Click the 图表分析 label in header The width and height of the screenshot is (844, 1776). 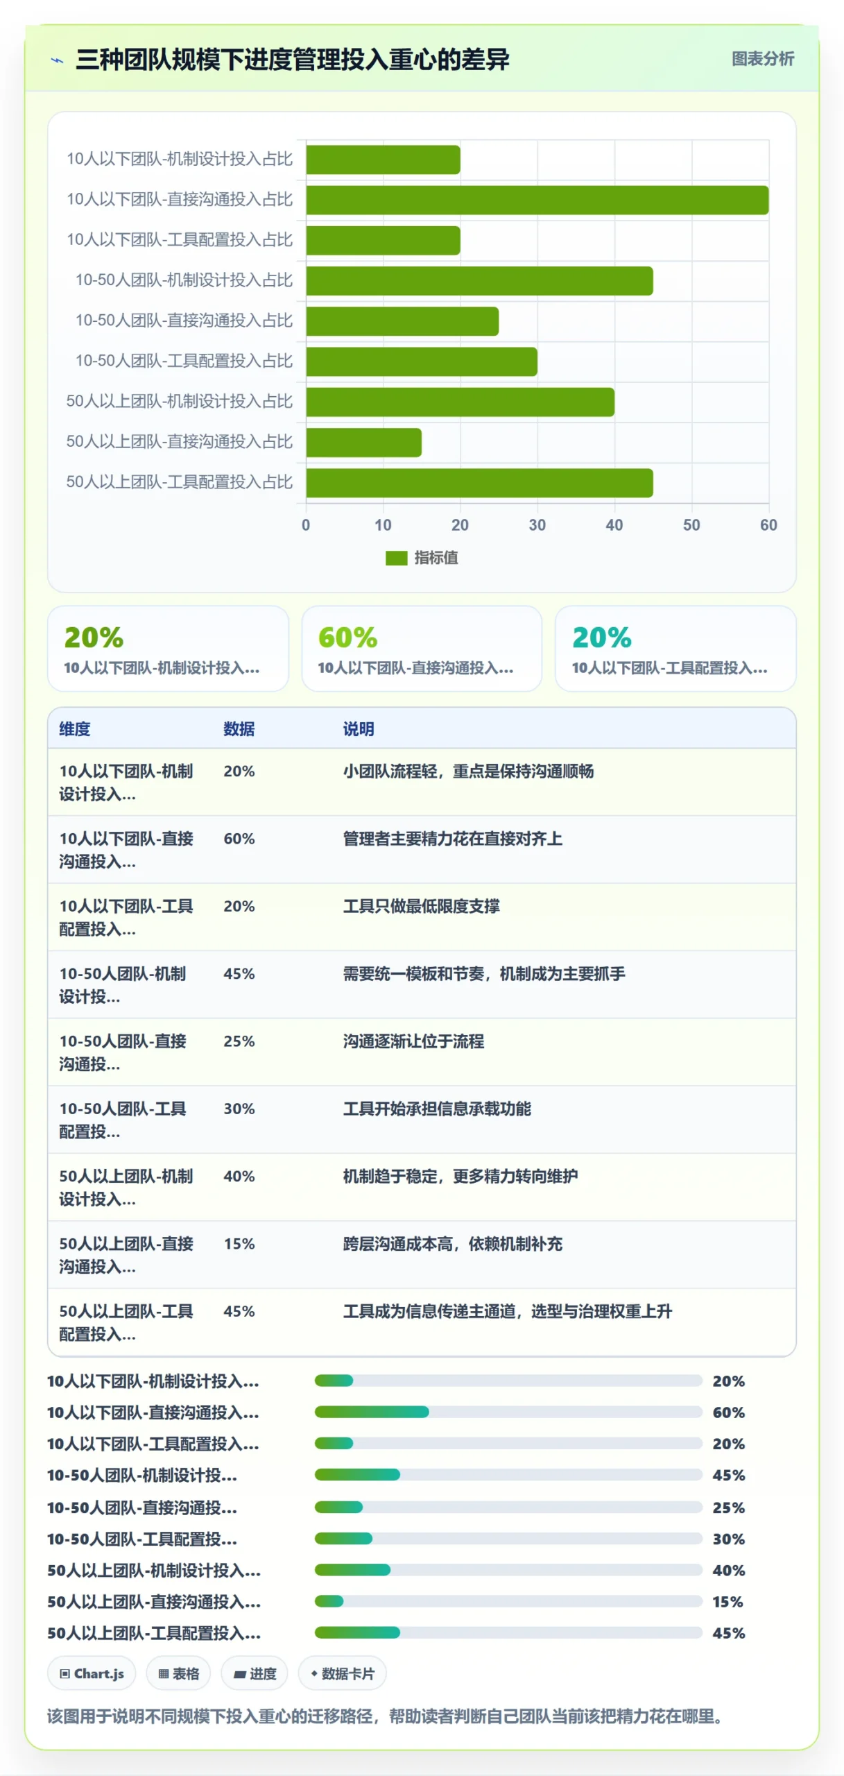point(762,59)
